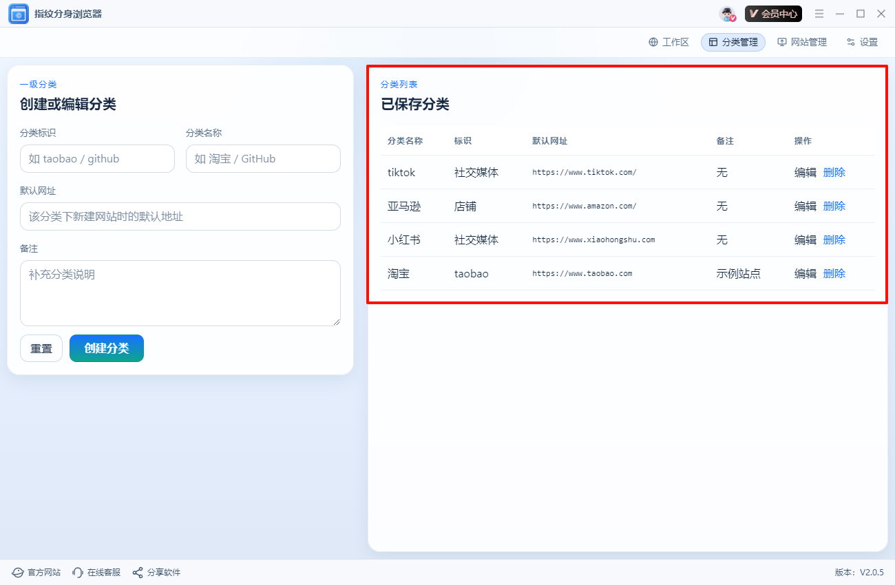Close the fingerprint browser window
The height and width of the screenshot is (585, 895).
(881, 14)
